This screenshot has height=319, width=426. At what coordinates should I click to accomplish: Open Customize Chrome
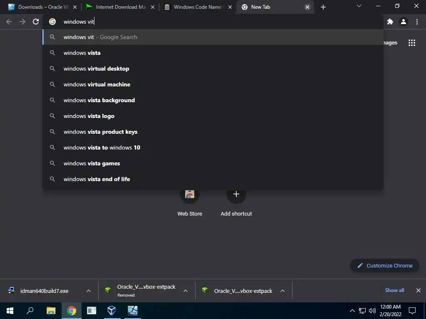pos(385,265)
